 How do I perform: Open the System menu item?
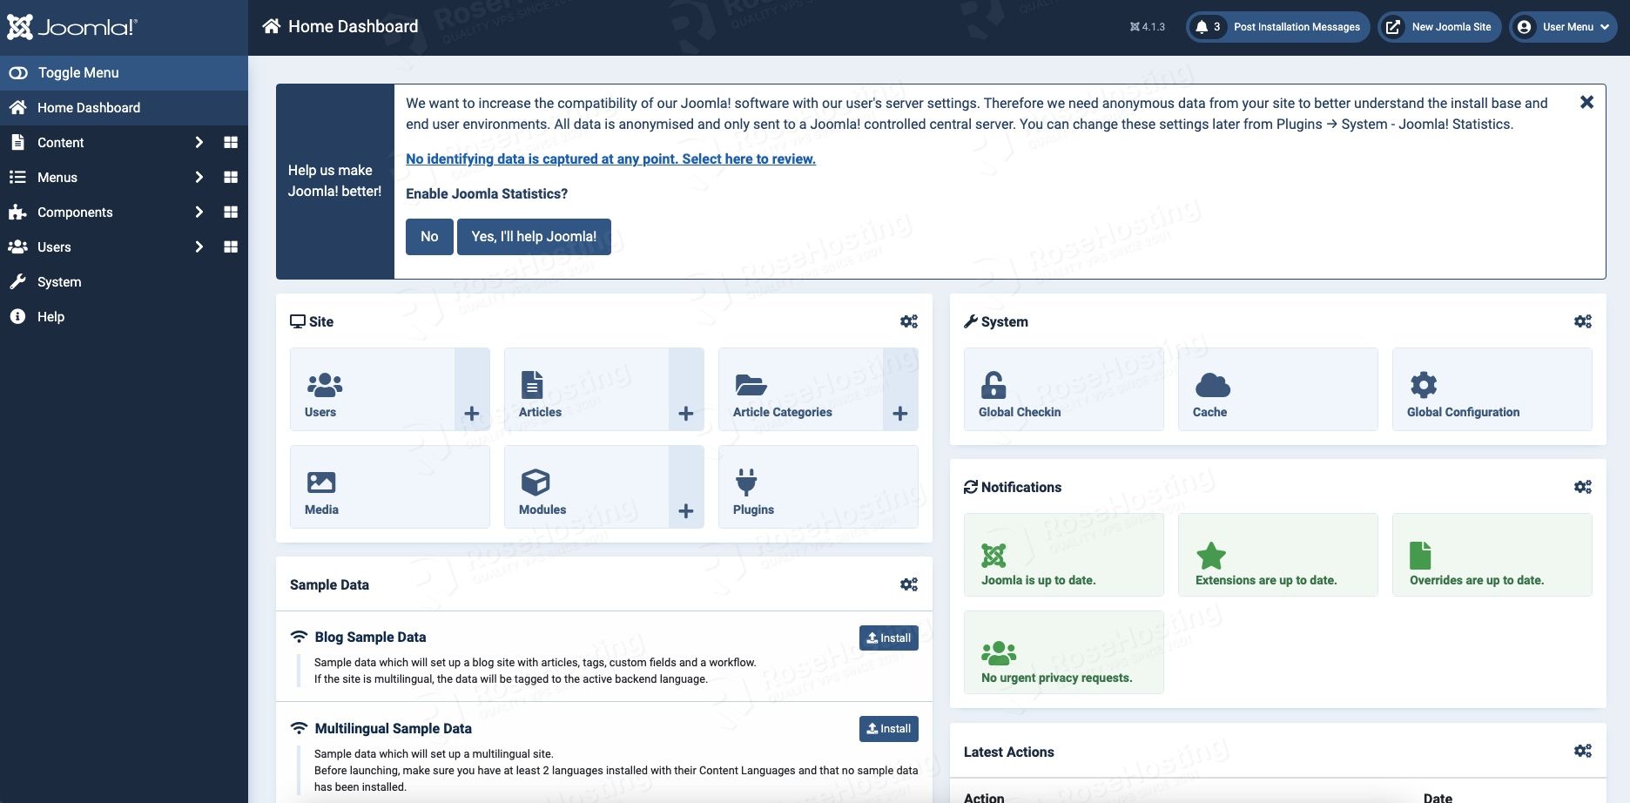pyautogui.click(x=59, y=281)
